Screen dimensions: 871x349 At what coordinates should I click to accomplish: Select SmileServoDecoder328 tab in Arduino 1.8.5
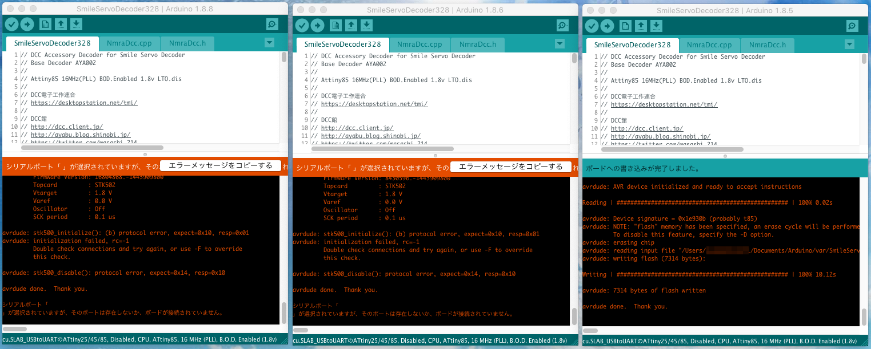click(x=633, y=45)
